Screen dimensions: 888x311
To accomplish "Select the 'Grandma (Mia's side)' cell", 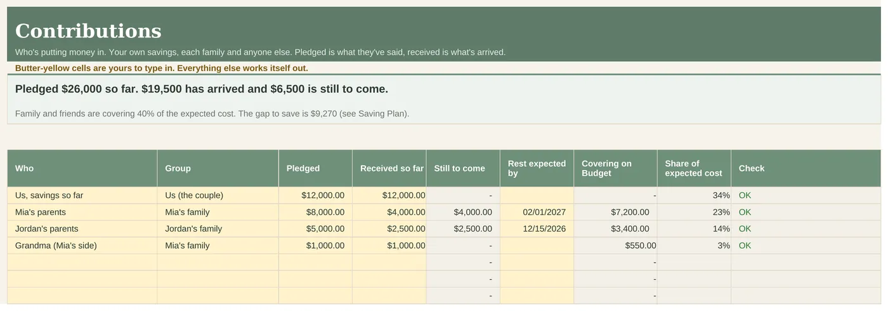I will click(x=82, y=246).
